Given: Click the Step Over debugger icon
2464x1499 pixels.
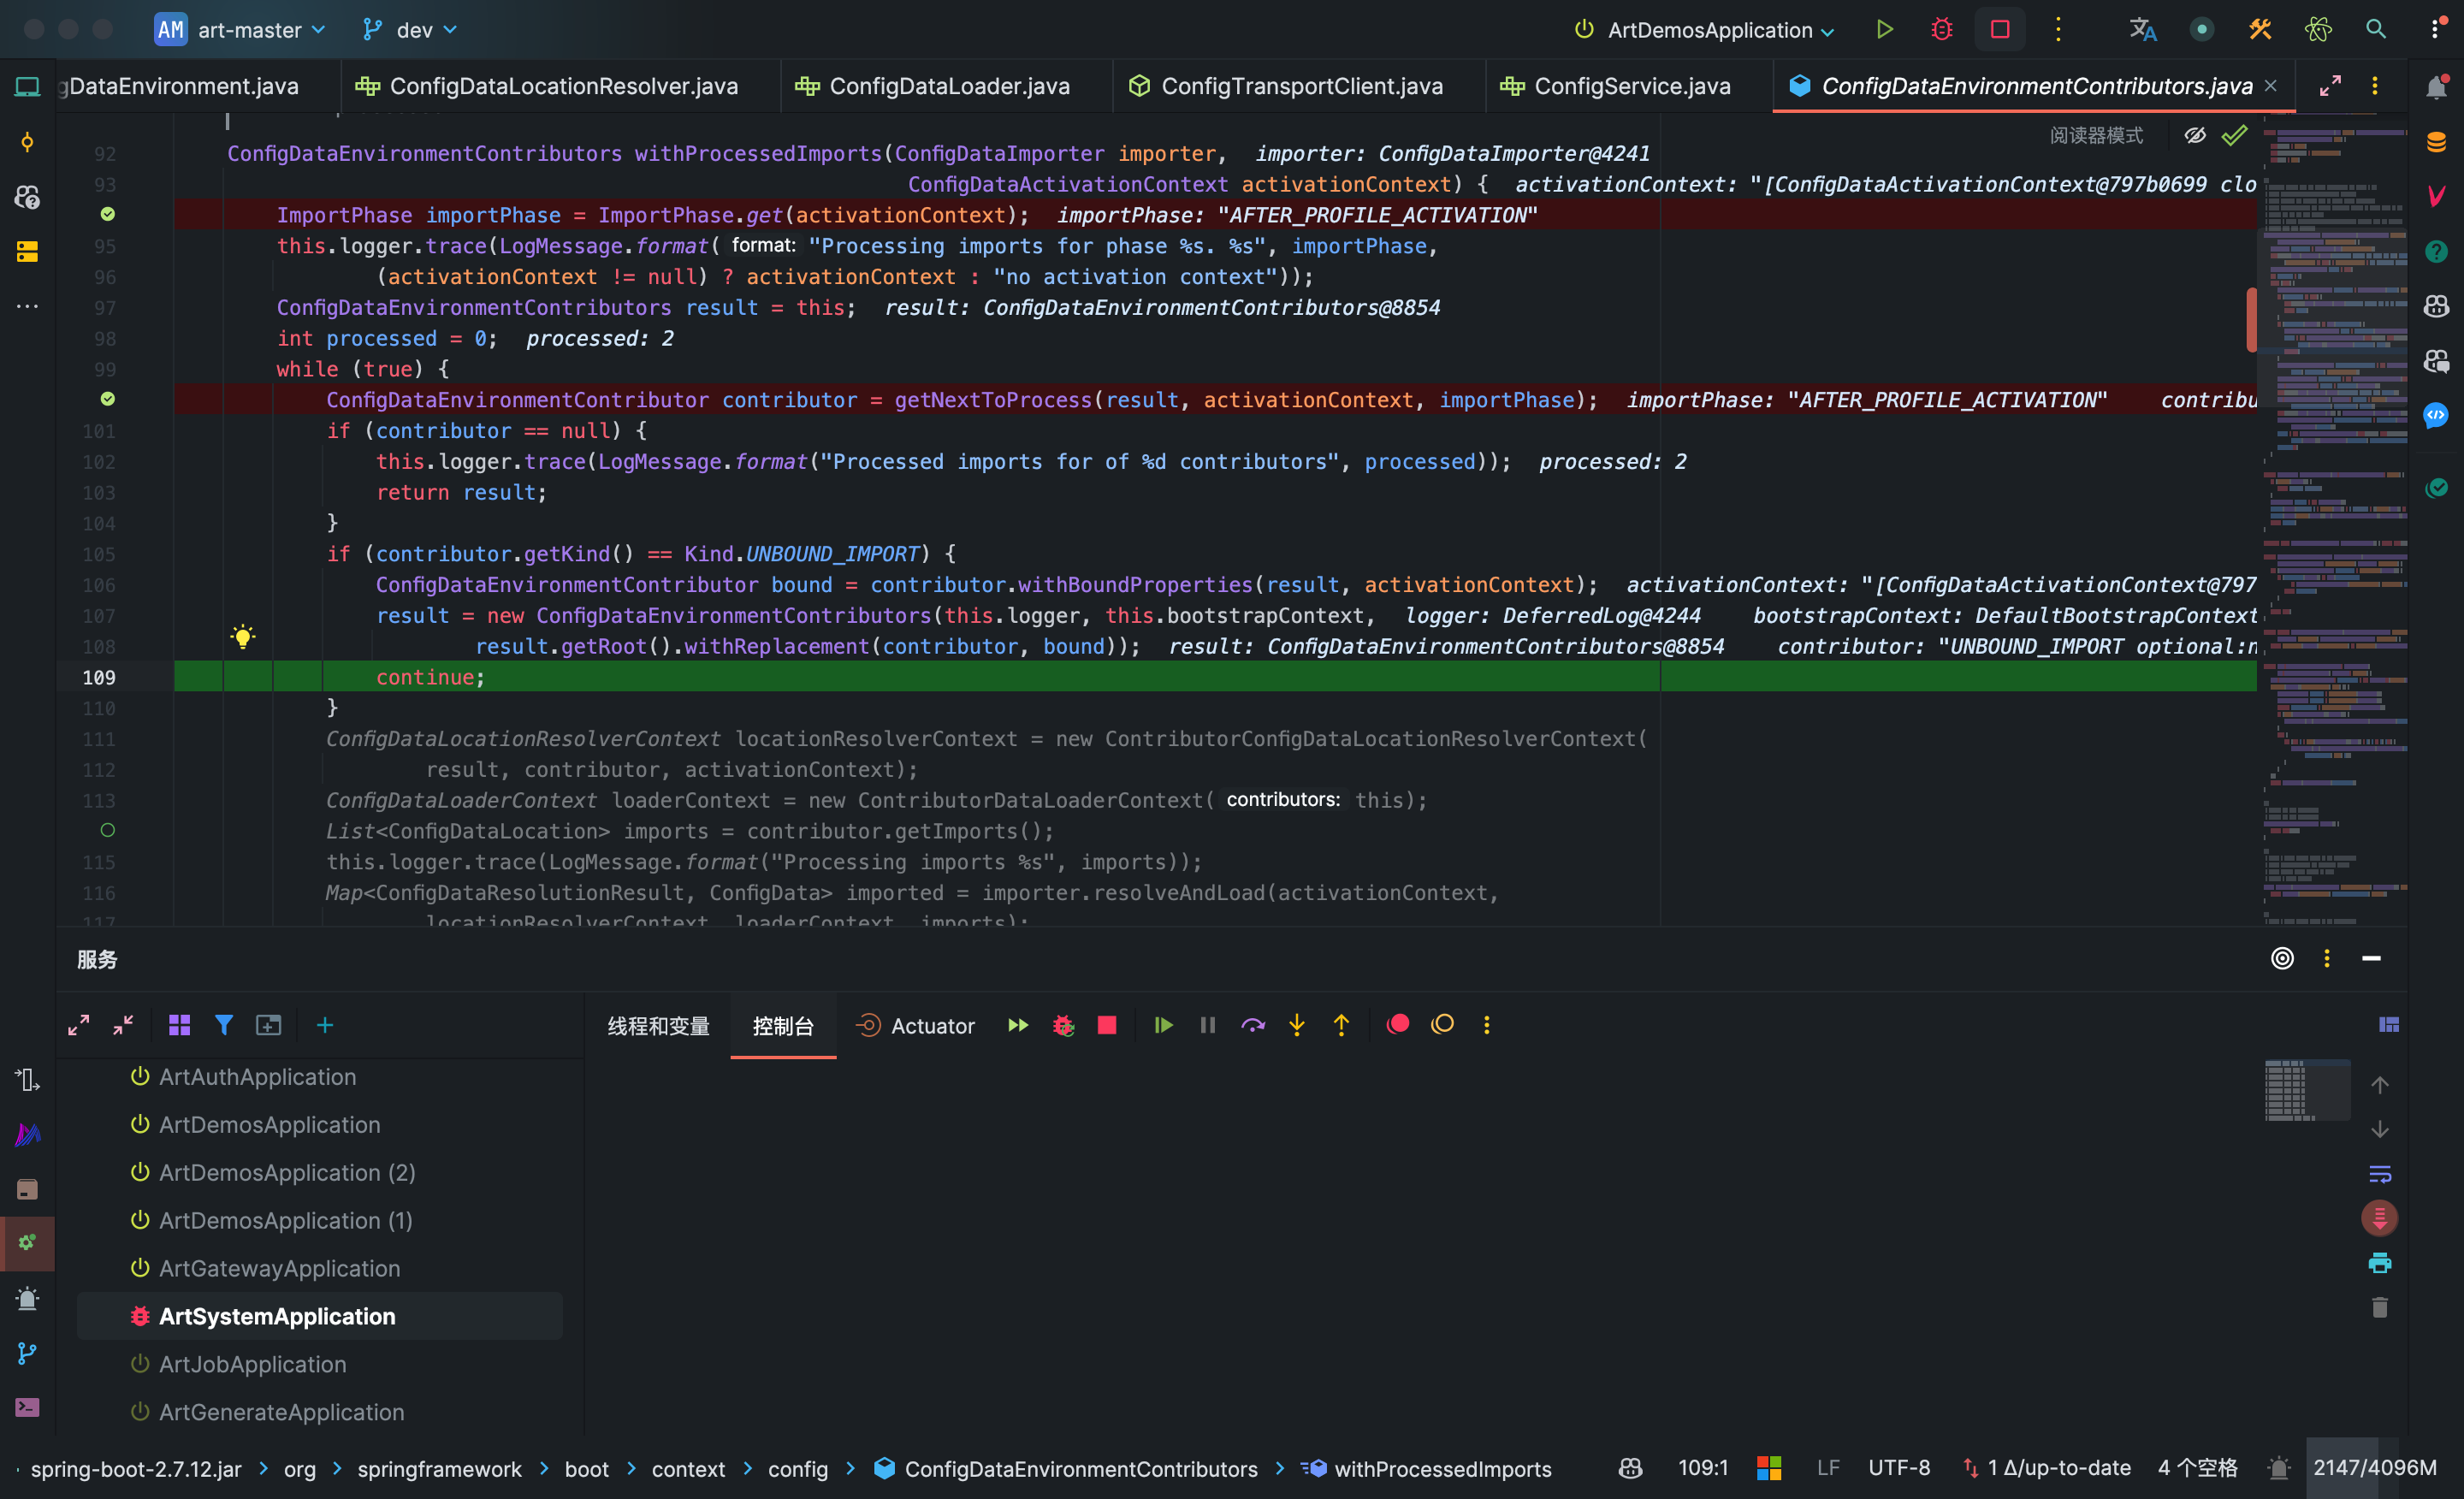Looking at the screenshot, I should [x=1252, y=1025].
